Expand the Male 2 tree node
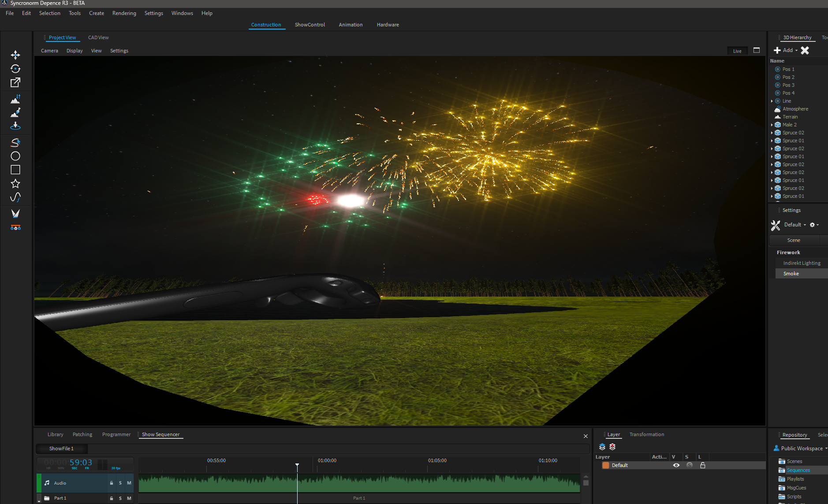 coord(772,125)
